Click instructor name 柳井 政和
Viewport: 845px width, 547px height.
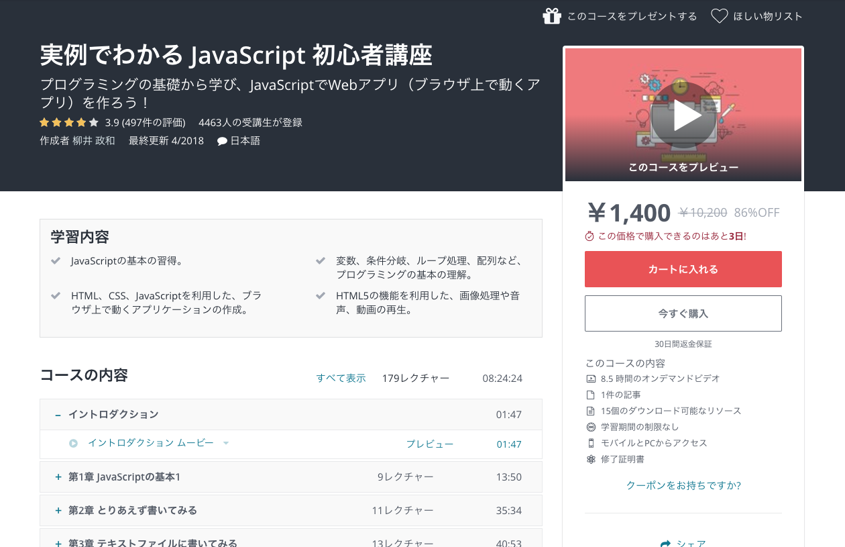pyautogui.click(x=93, y=141)
